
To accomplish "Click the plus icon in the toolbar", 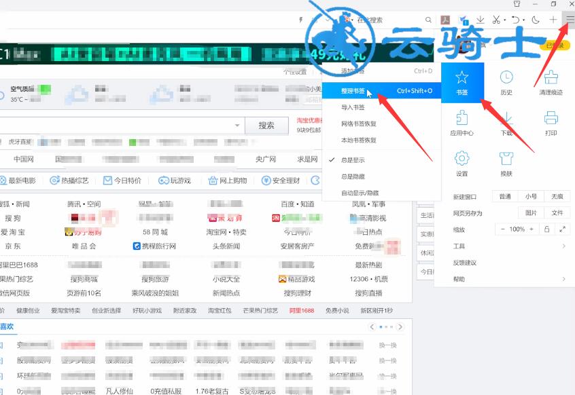I will [553, 20].
